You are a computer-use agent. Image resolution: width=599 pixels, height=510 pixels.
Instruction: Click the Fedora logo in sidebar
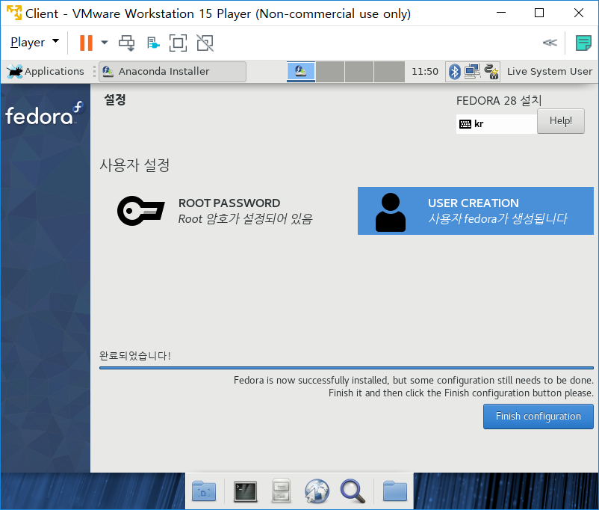pos(44,114)
